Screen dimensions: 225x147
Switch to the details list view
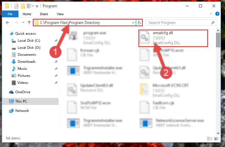[x=210, y=139]
